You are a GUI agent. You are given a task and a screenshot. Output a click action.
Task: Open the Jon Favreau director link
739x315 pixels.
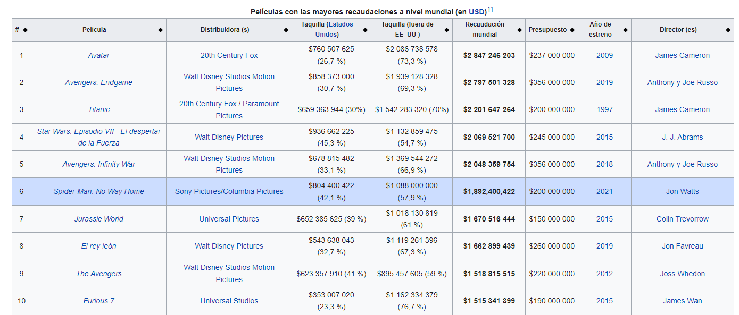(683, 246)
